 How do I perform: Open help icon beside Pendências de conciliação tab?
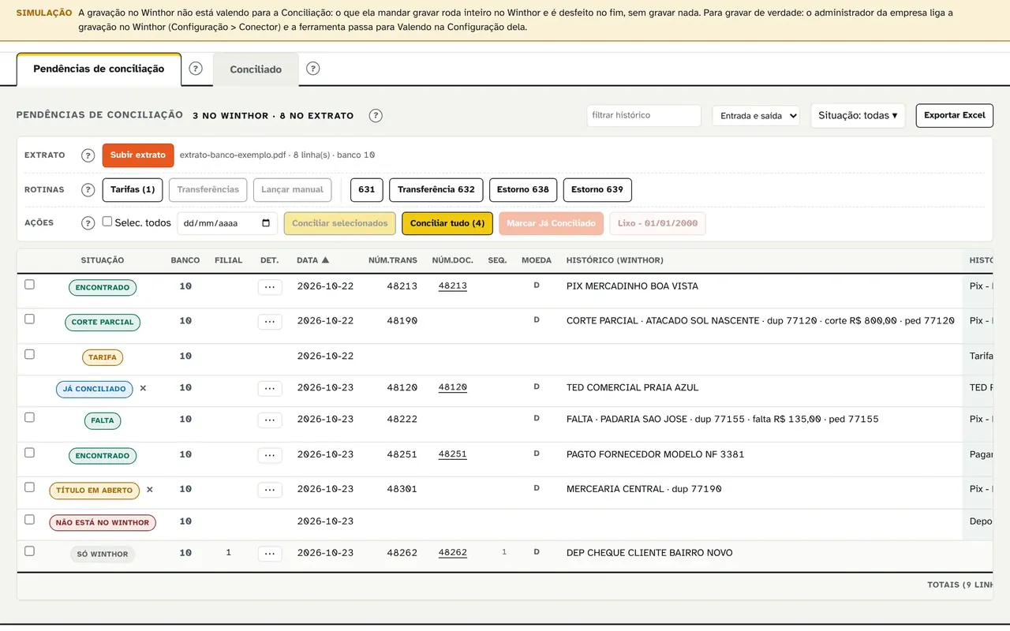[x=196, y=69]
